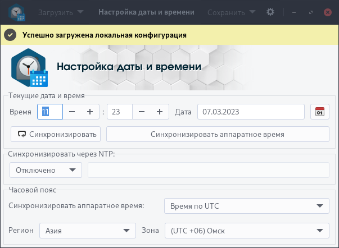Expand the Регион dropdown showing Азия
This screenshot has height=248, width=339.
coord(87,230)
